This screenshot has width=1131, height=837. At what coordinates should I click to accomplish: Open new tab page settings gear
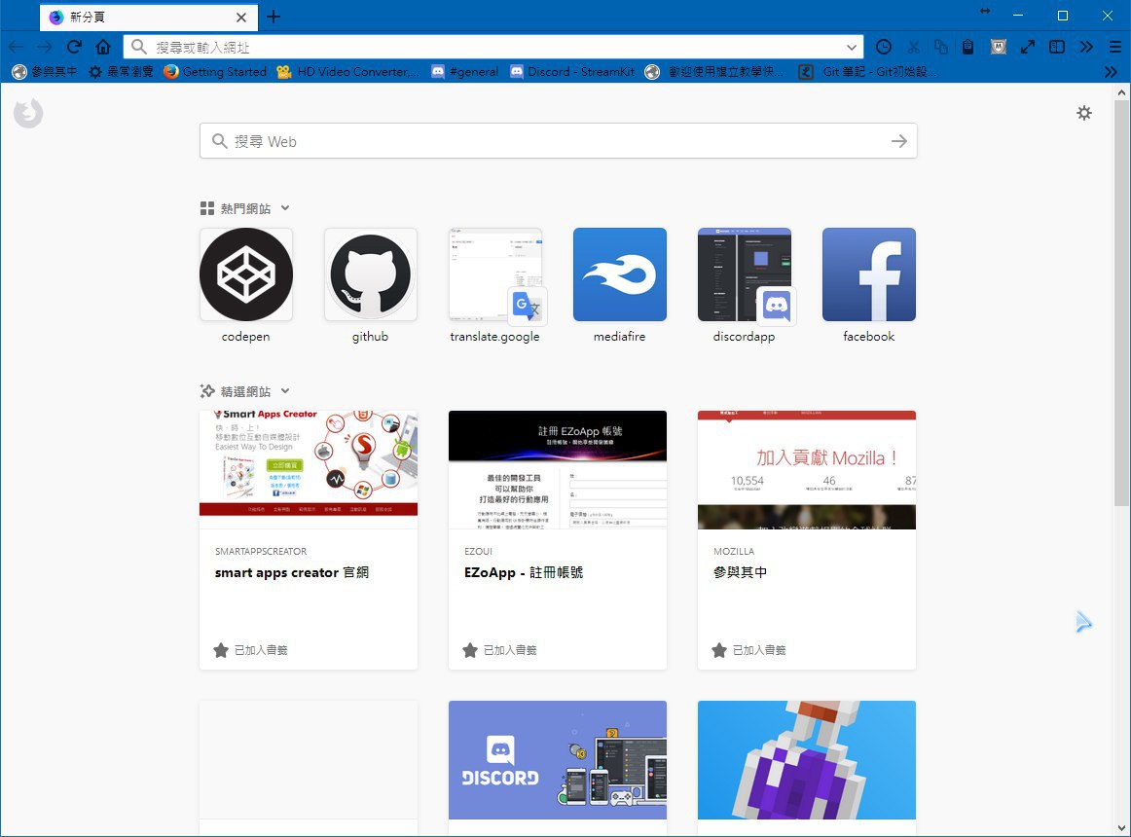click(1084, 113)
